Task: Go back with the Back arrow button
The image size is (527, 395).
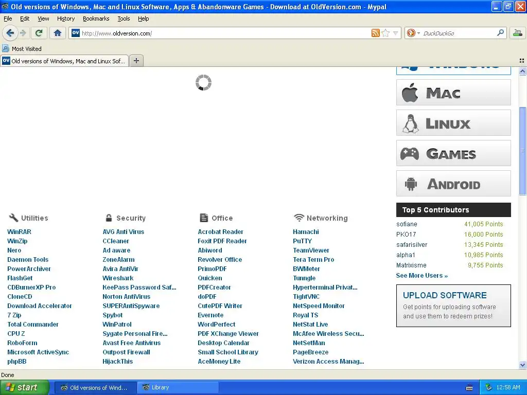Action: click(10, 33)
